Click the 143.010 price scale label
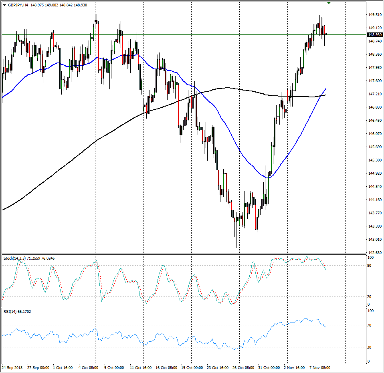Screen dimensions: 384x373 (375, 240)
